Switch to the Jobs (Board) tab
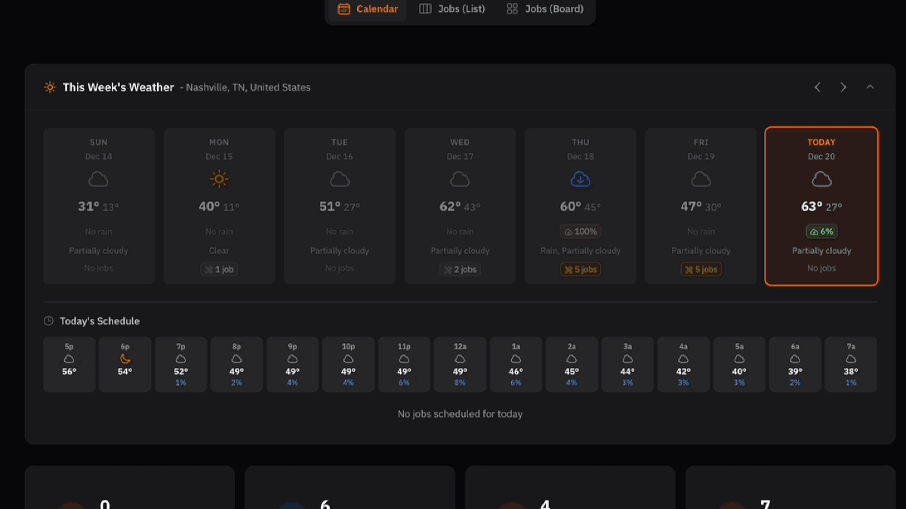Image resolution: width=906 pixels, height=509 pixels. 544,9
